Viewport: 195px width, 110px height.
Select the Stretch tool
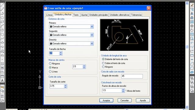click(192, 39)
